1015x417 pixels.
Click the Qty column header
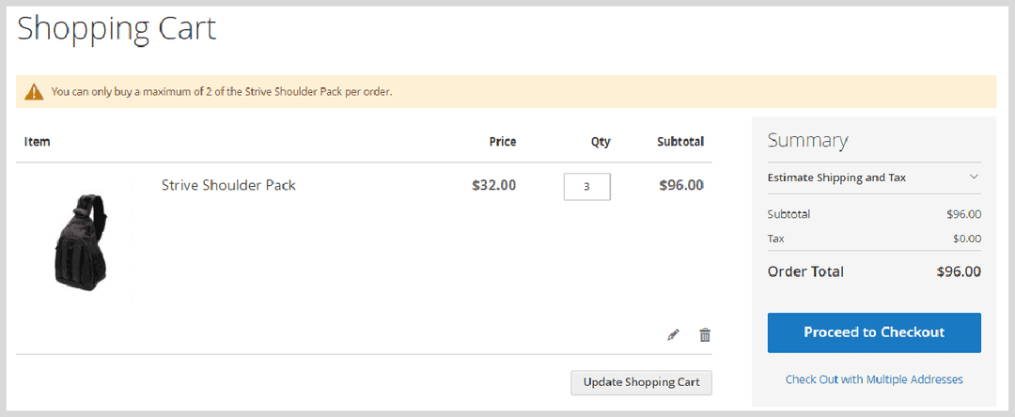(601, 142)
